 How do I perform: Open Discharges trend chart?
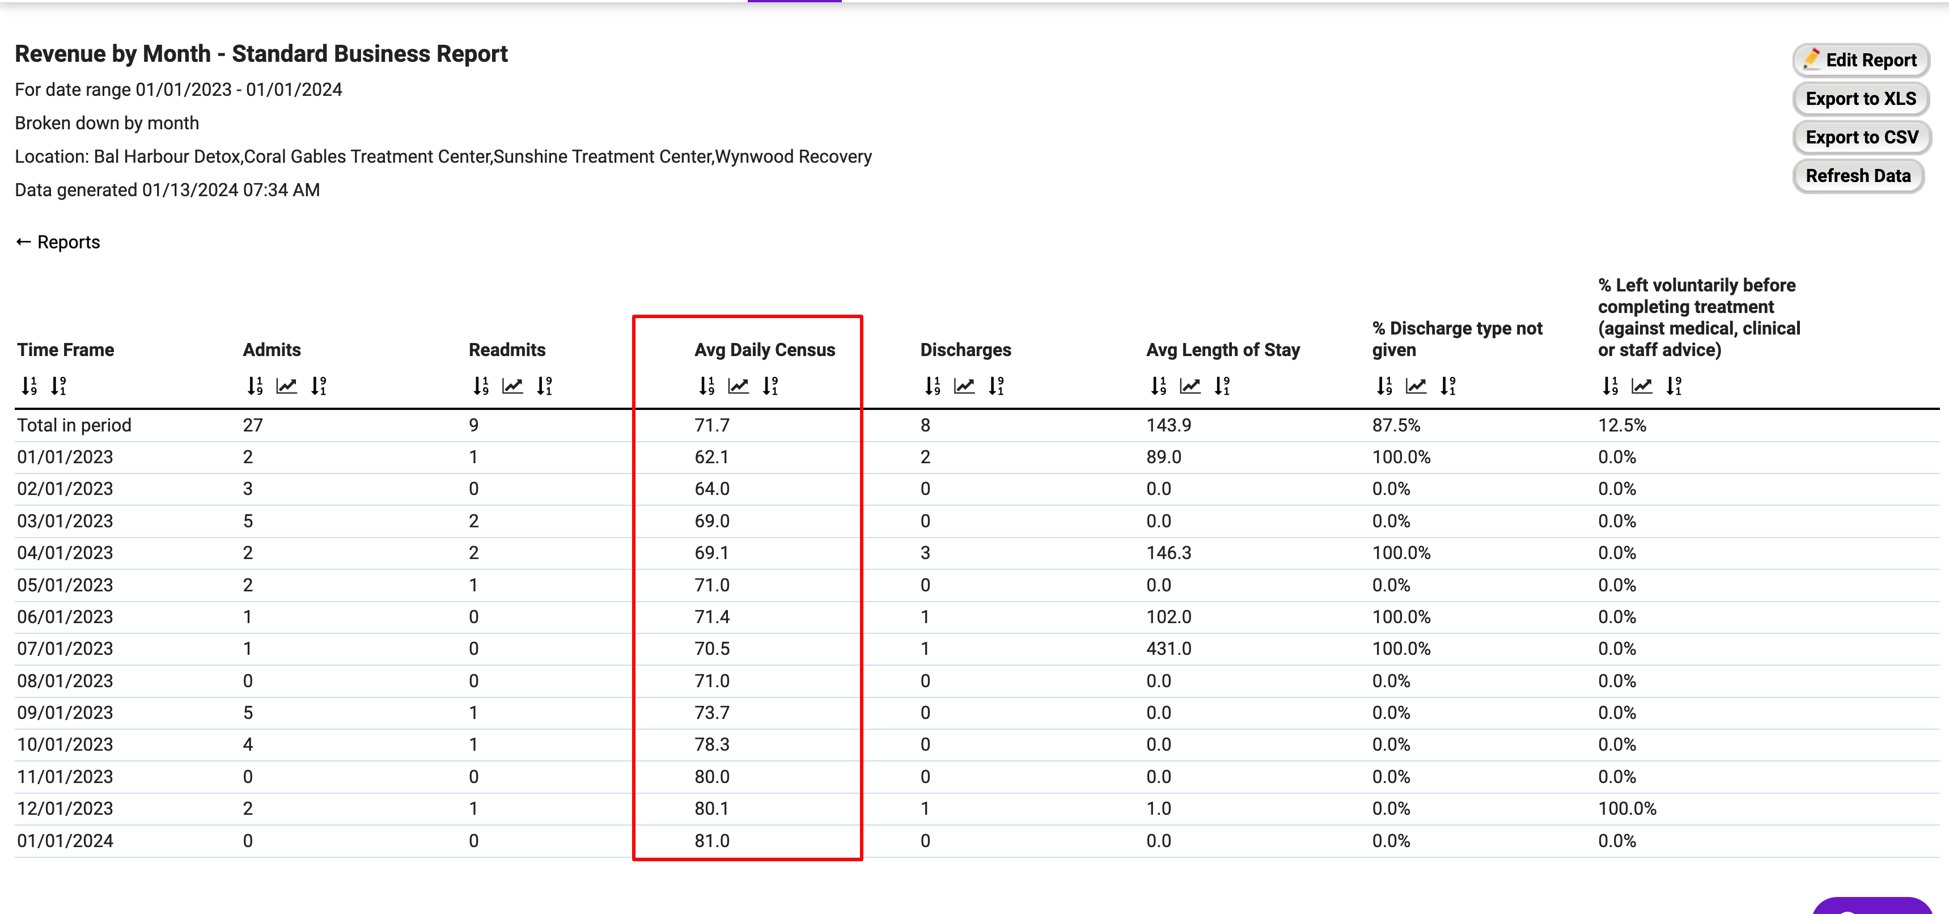pos(965,386)
